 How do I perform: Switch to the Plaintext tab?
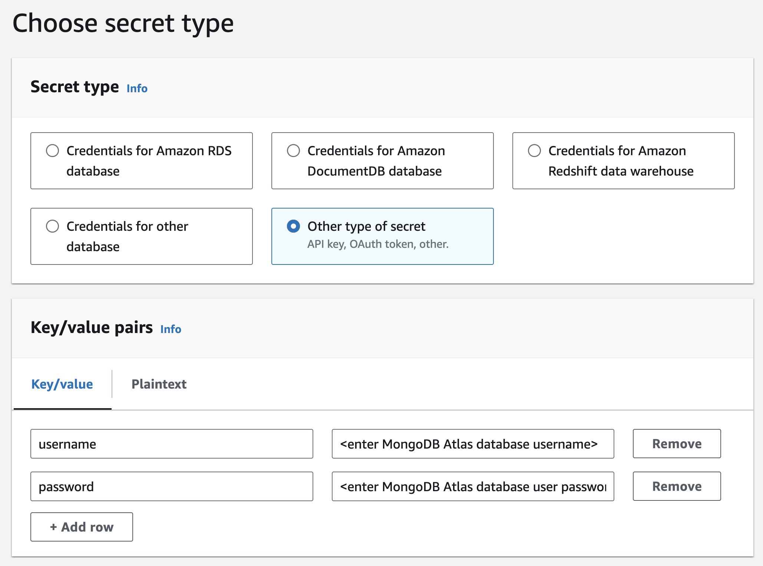click(159, 384)
